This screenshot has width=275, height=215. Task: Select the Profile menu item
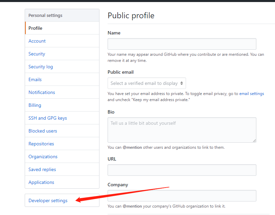click(62, 28)
